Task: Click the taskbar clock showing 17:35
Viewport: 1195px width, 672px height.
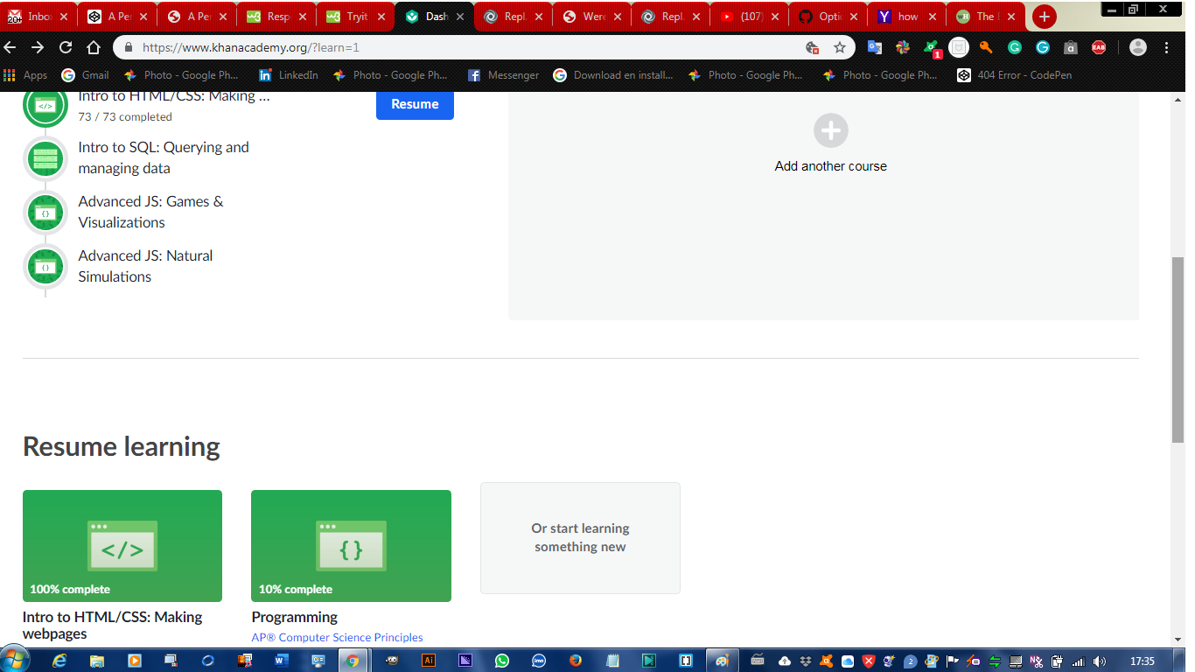Action: tap(1143, 661)
